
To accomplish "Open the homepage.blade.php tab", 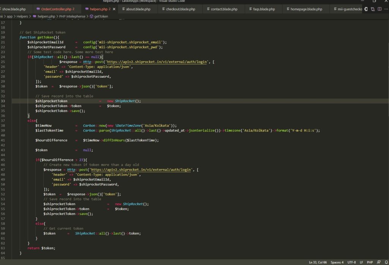I will tap(306, 9).
